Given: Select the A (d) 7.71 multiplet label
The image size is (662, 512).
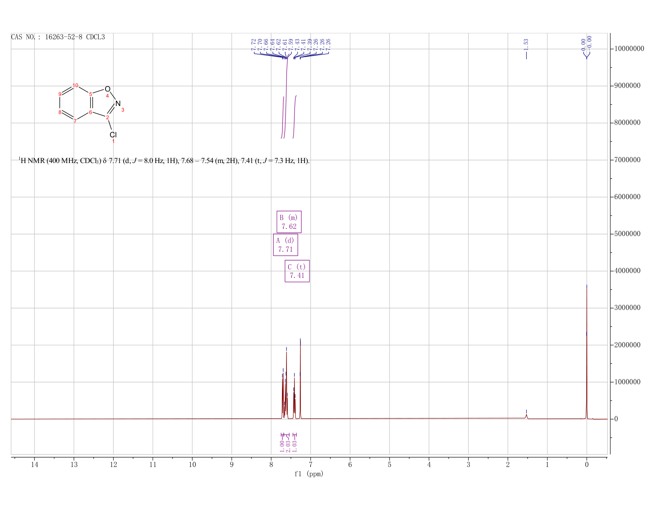Looking at the screenshot, I should [x=285, y=245].
